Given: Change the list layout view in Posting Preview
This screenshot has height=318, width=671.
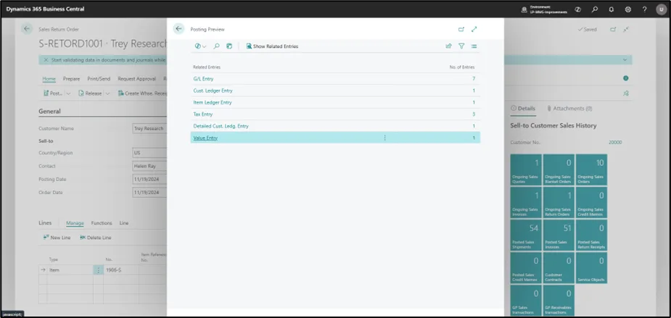Looking at the screenshot, I should 474,46.
